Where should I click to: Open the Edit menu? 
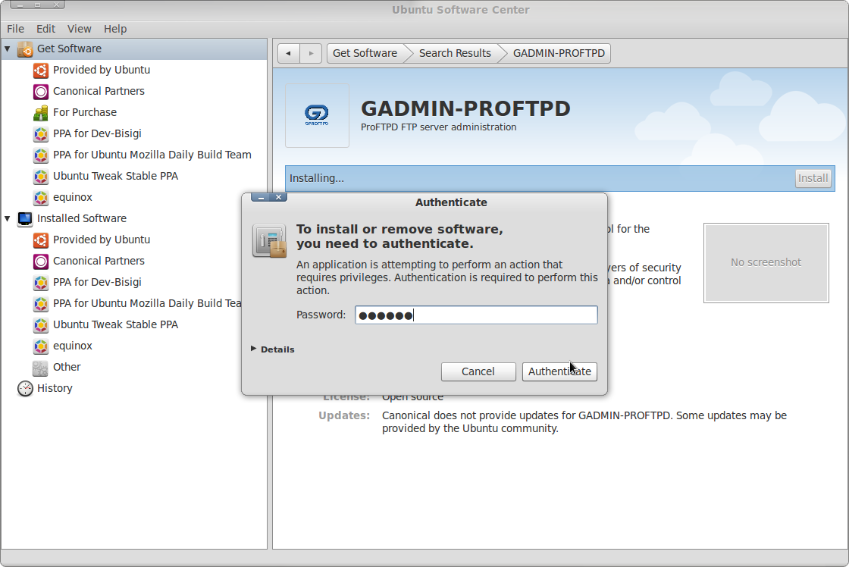45,29
